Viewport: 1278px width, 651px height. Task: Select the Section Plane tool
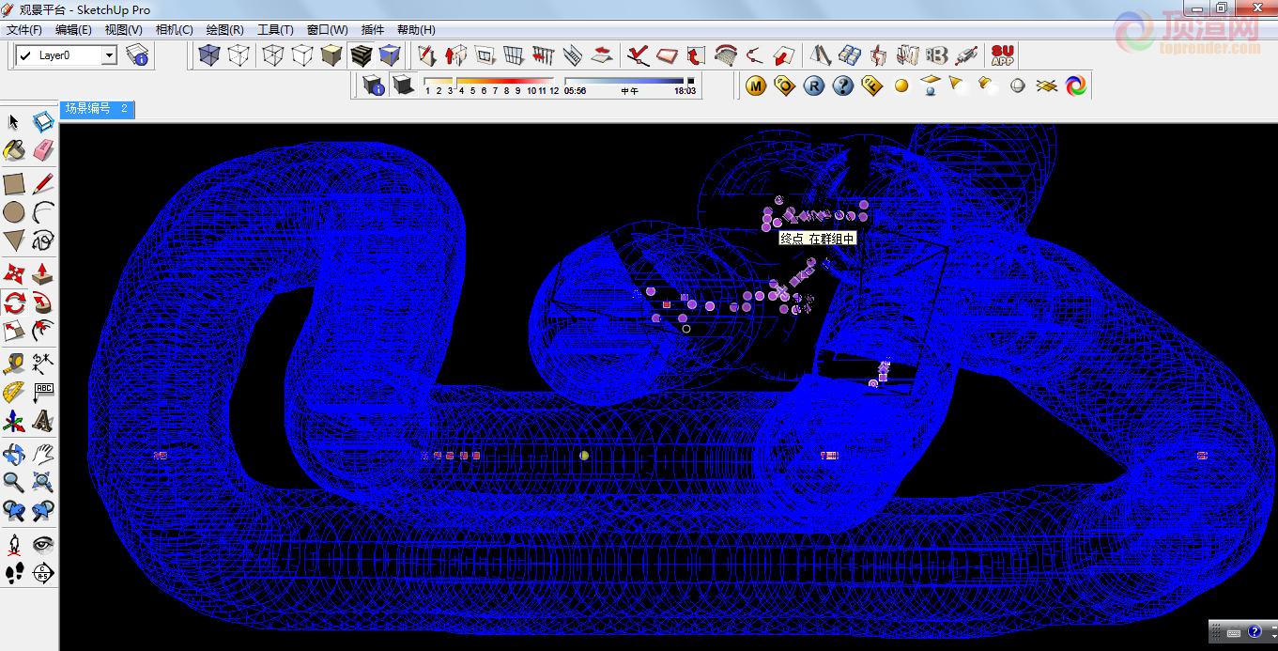(x=42, y=573)
